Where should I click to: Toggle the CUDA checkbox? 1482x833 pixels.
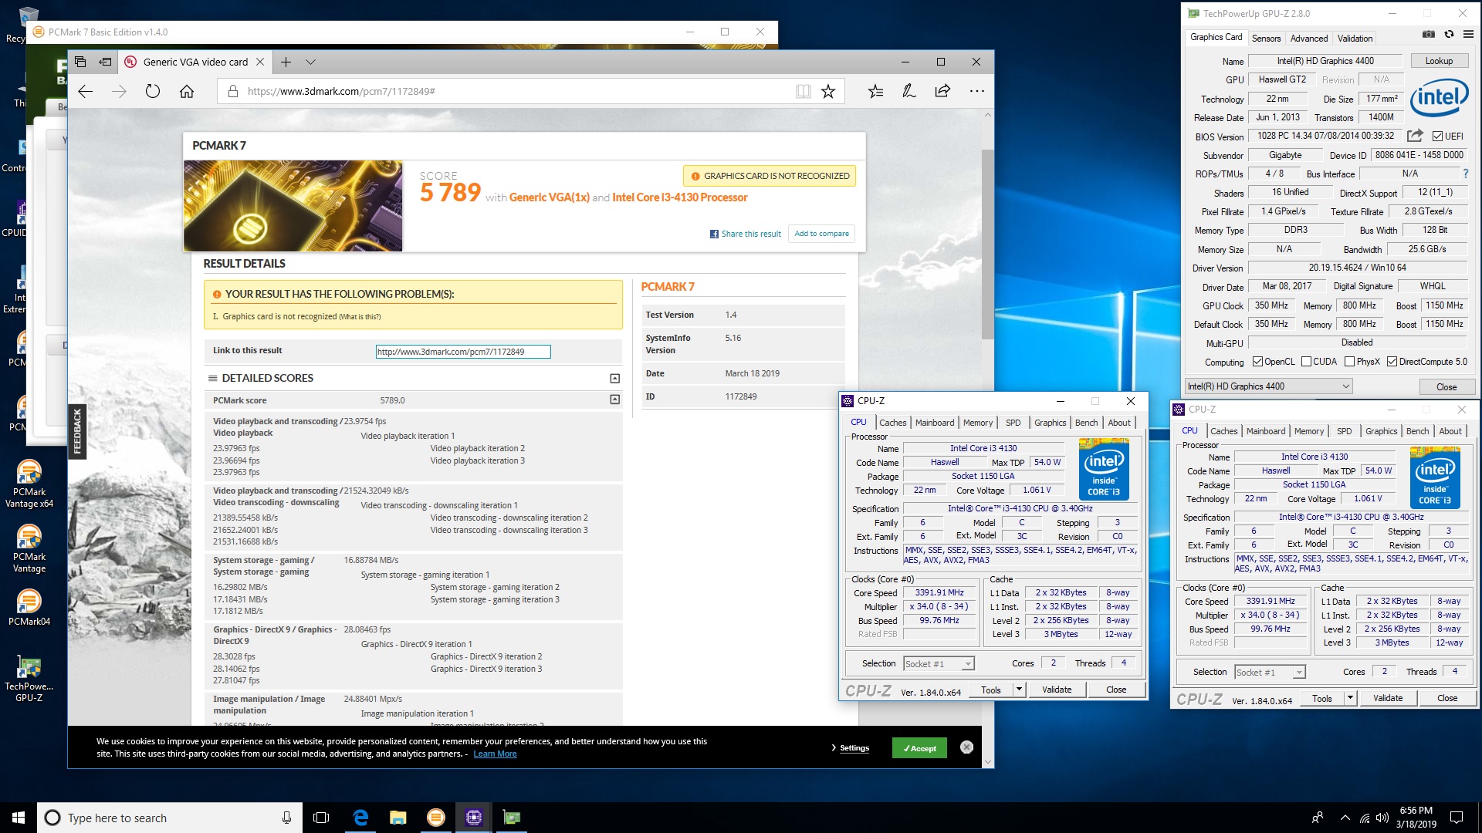pyautogui.click(x=1306, y=362)
